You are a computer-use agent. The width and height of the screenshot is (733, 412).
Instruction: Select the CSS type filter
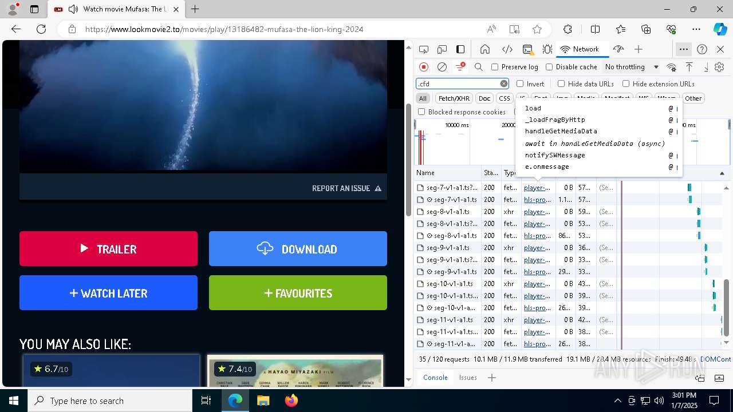click(505, 98)
